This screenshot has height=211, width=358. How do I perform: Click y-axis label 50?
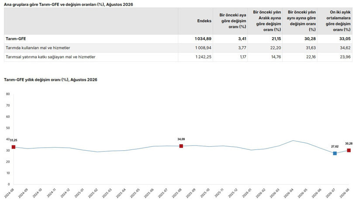pos(8,128)
